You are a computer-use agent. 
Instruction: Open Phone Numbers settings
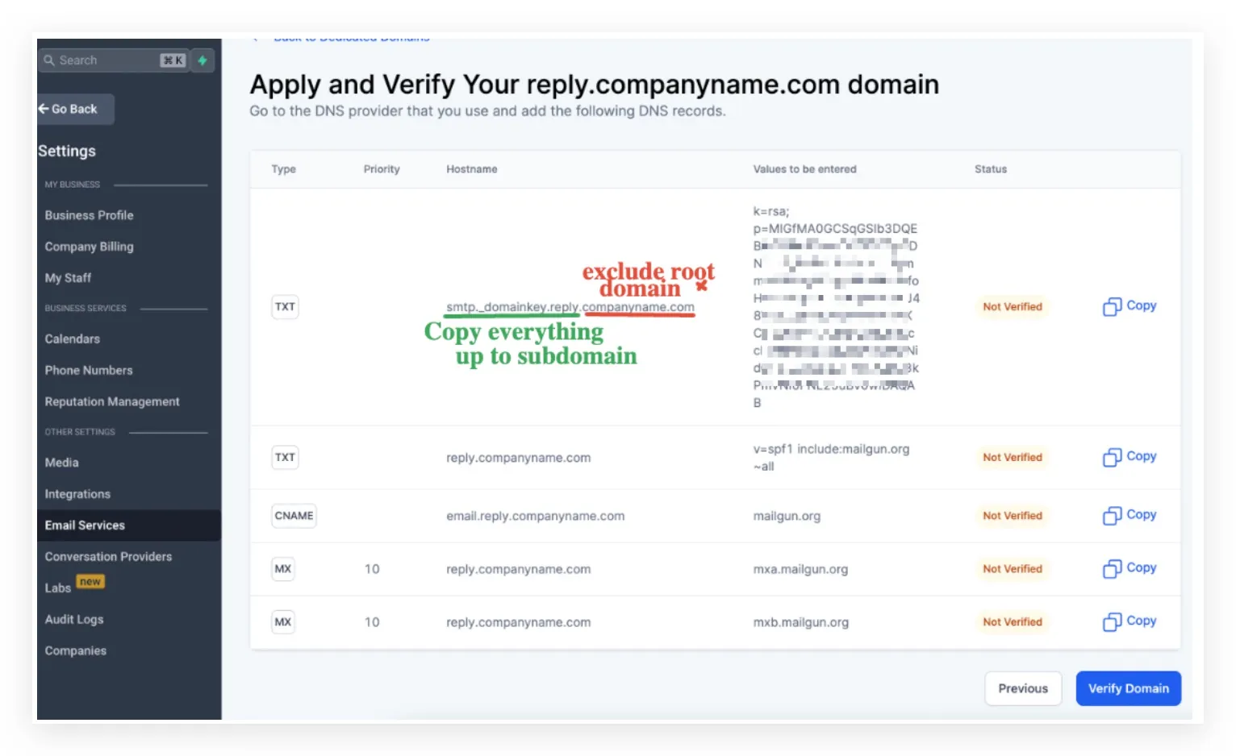point(89,371)
